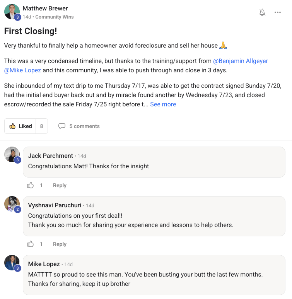Expand the post with See more
This screenshot has height=299, width=292.
(x=163, y=104)
